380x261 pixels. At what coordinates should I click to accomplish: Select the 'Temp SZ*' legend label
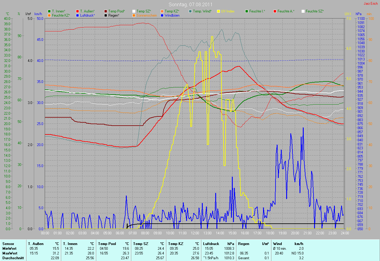tap(144, 11)
